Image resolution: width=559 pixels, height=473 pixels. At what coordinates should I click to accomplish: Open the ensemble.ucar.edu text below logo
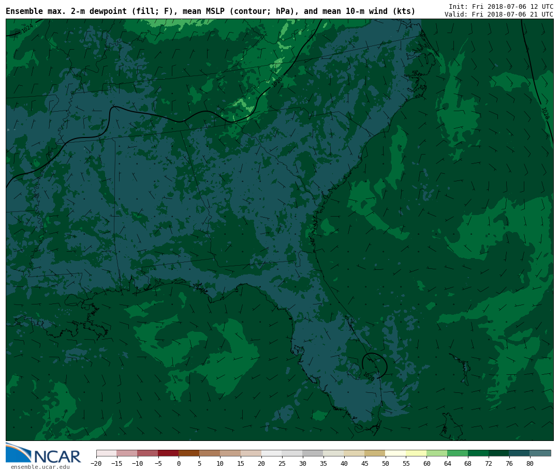pyautogui.click(x=40, y=467)
